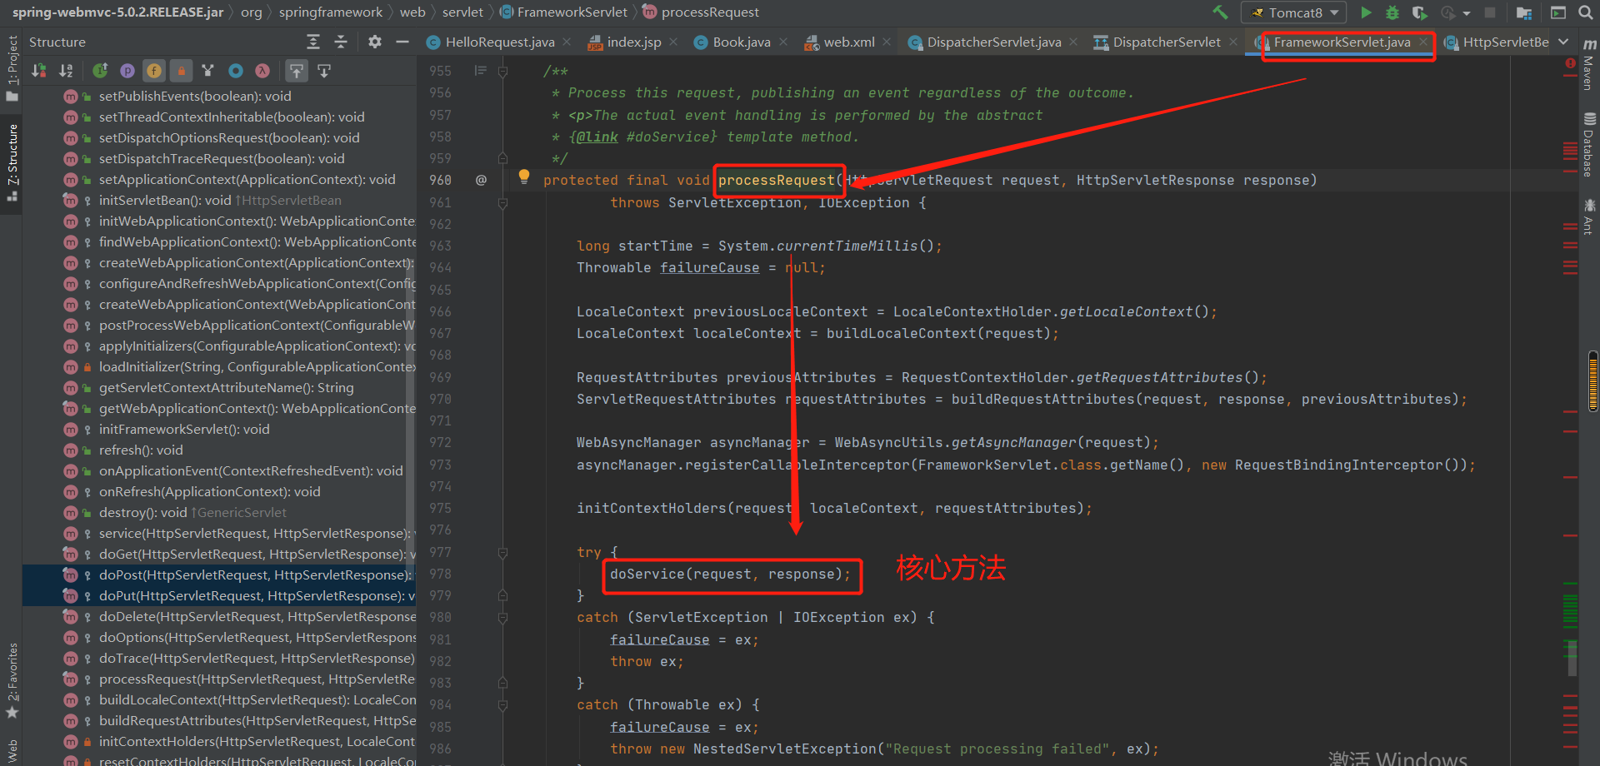Image resolution: width=1600 pixels, height=766 pixels.
Task: Open the Maven tool window
Action: point(1589,64)
